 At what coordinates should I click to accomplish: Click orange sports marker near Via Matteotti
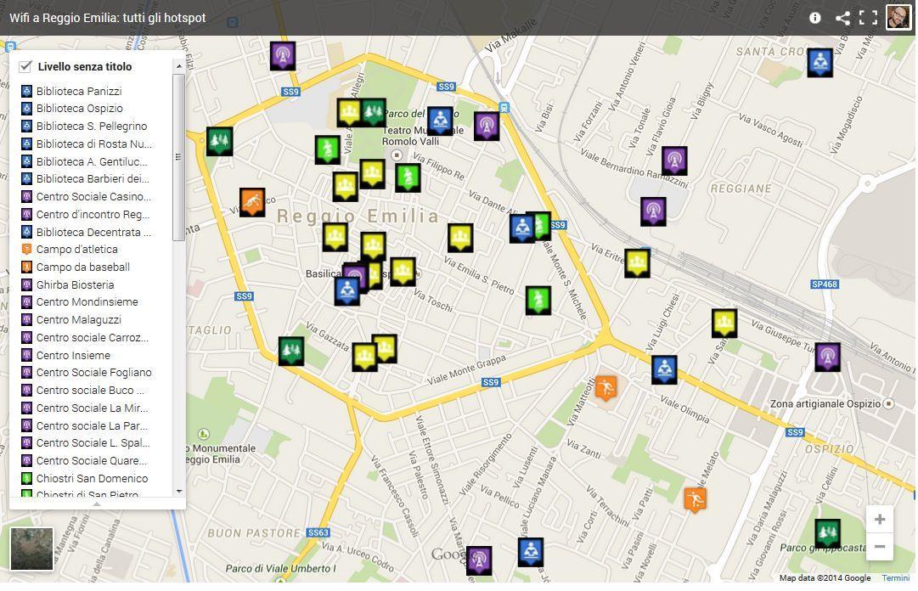click(606, 389)
